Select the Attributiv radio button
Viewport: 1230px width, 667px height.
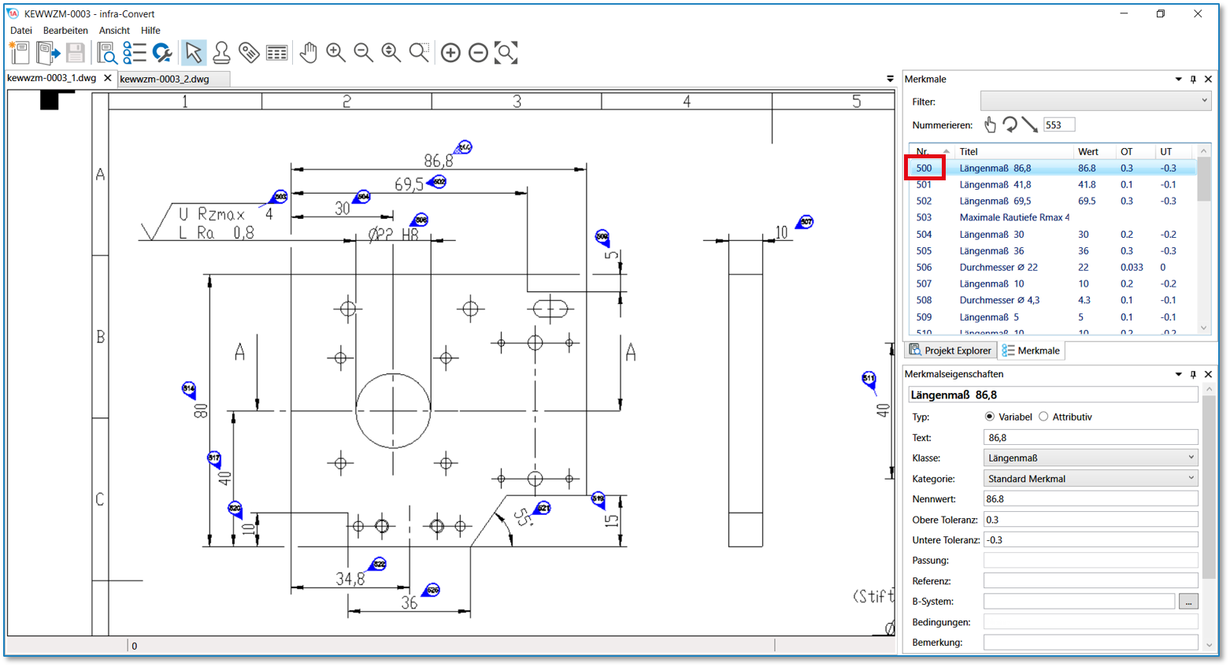(x=1044, y=417)
